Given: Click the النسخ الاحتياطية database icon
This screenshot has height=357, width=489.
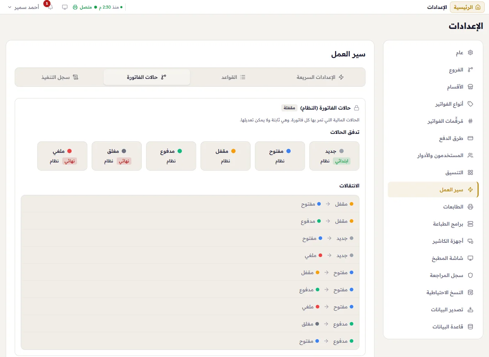Looking at the screenshot, I should coord(470,292).
